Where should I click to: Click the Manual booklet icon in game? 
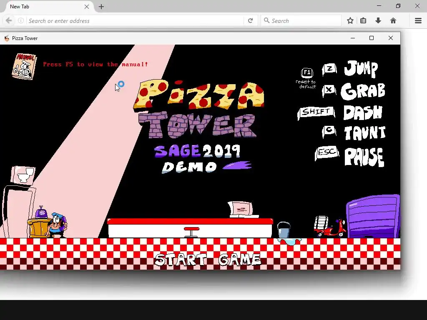click(24, 66)
